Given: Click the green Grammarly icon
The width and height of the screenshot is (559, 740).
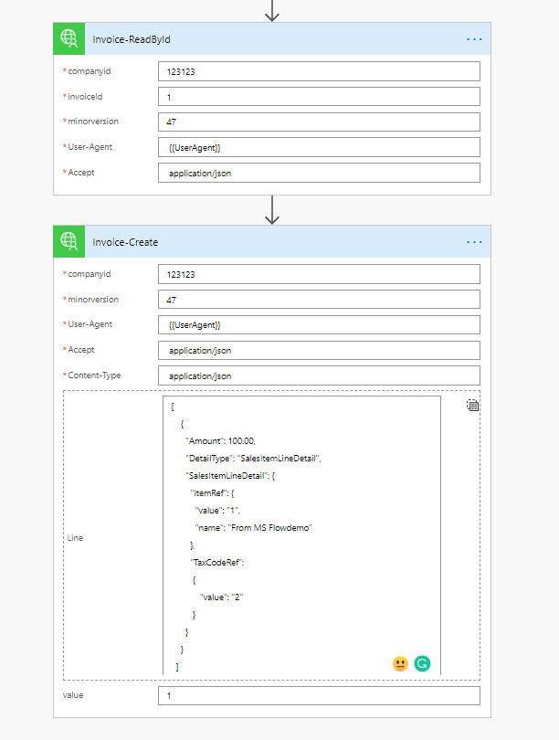Looking at the screenshot, I should coord(422,664).
